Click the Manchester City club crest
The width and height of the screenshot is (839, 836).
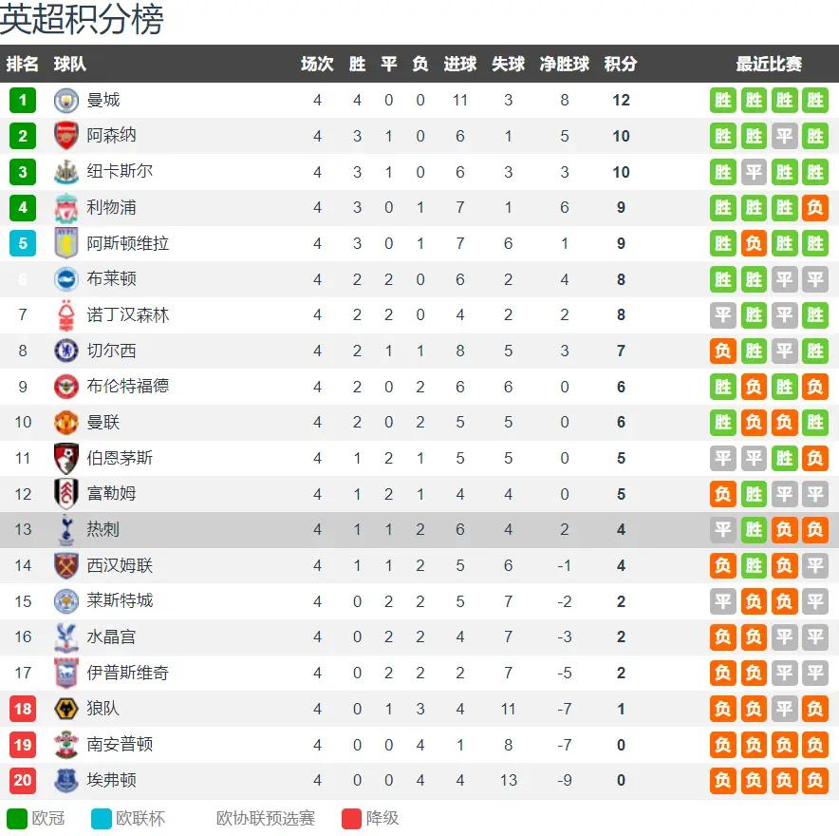pos(66,100)
